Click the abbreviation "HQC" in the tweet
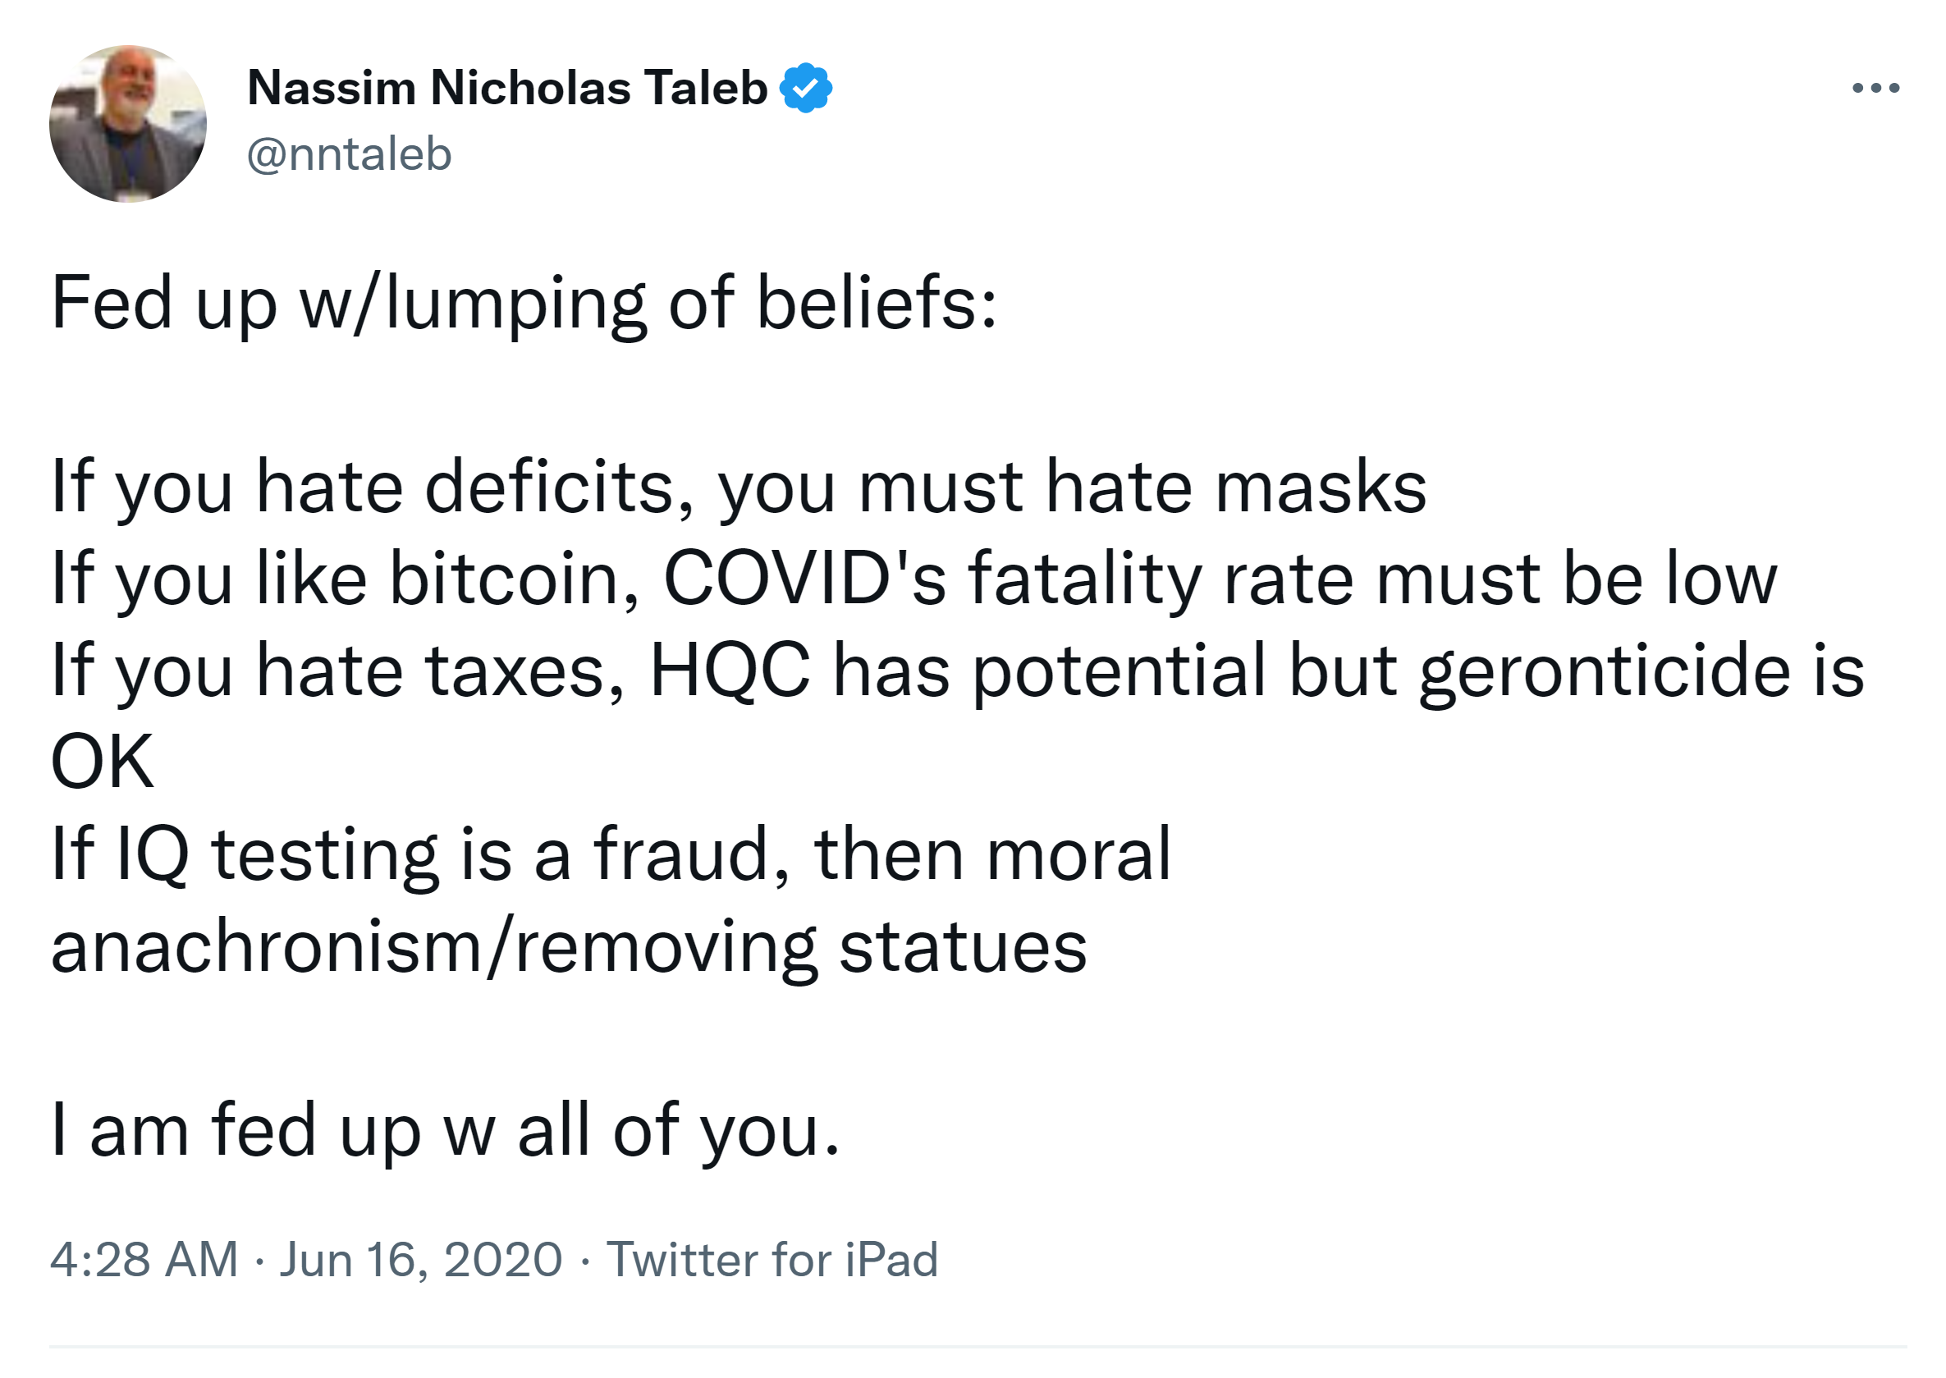Image resolution: width=1946 pixels, height=1378 pixels. click(x=730, y=671)
